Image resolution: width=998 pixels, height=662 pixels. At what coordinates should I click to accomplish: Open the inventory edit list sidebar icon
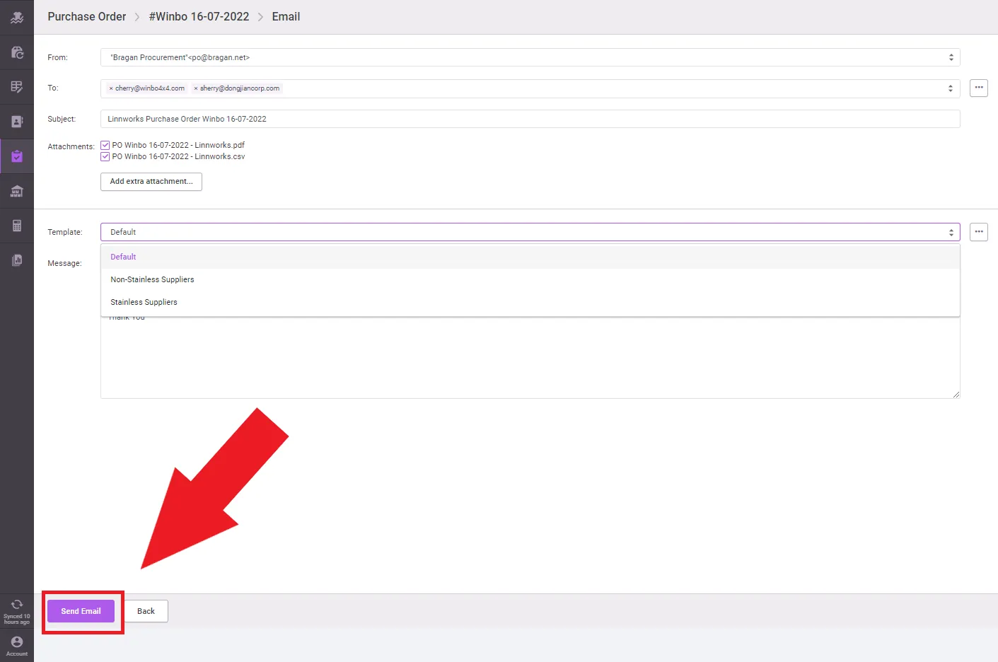[x=17, y=87]
